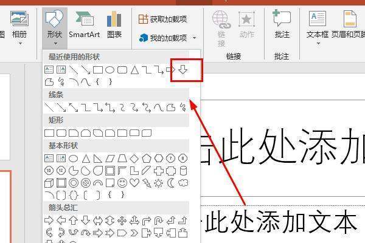
Task: Choose the parallelogram in 基本形状
Action: tap(110, 159)
